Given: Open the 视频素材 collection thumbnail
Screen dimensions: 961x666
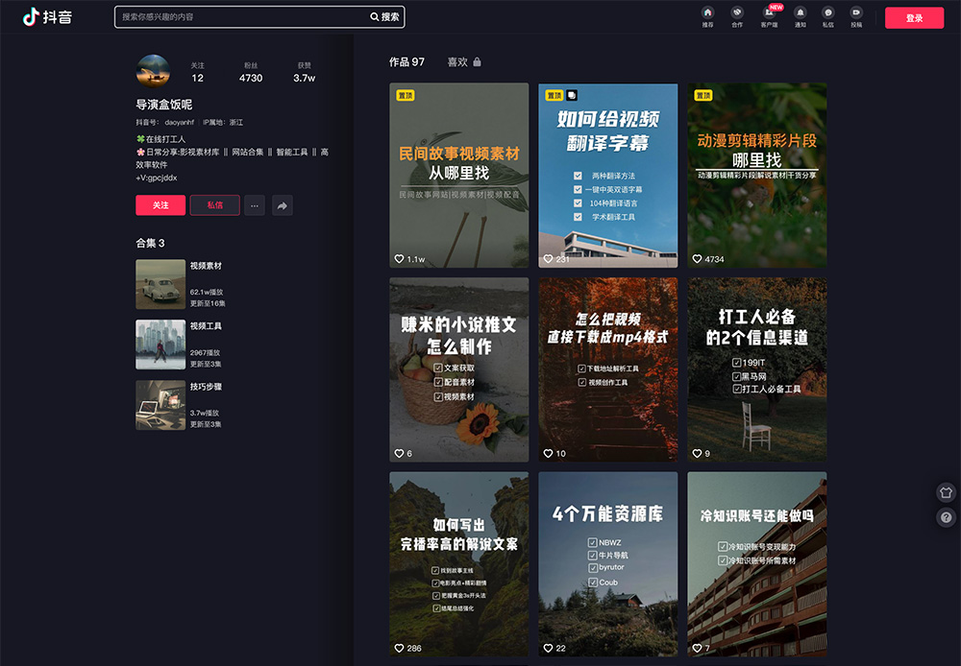Looking at the screenshot, I should tap(160, 284).
